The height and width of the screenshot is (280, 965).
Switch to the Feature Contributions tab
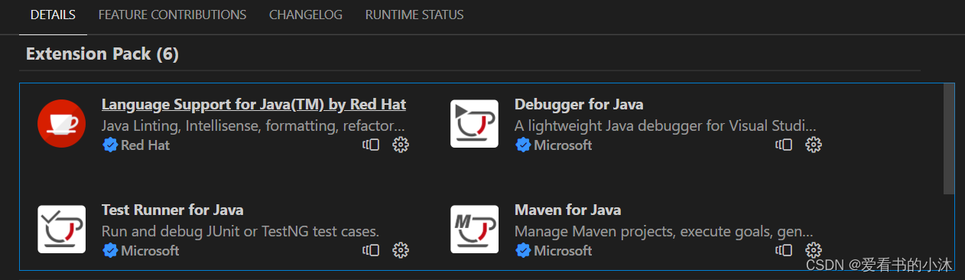click(172, 15)
